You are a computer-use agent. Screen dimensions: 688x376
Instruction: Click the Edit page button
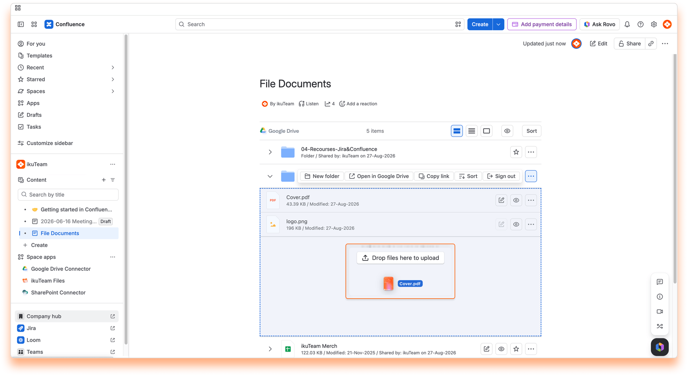point(599,43)
